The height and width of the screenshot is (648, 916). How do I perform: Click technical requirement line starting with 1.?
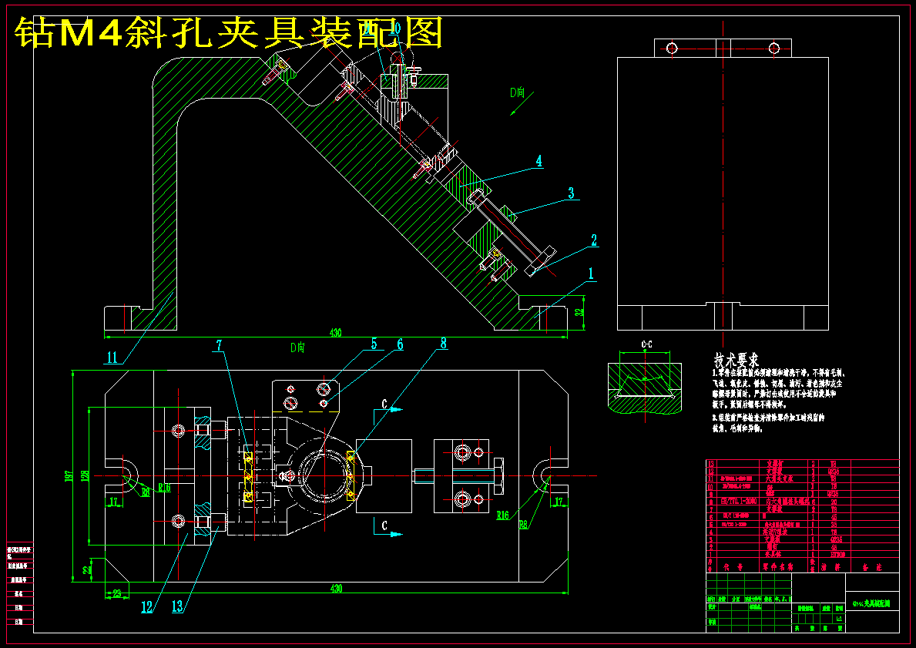coord(779,373)
